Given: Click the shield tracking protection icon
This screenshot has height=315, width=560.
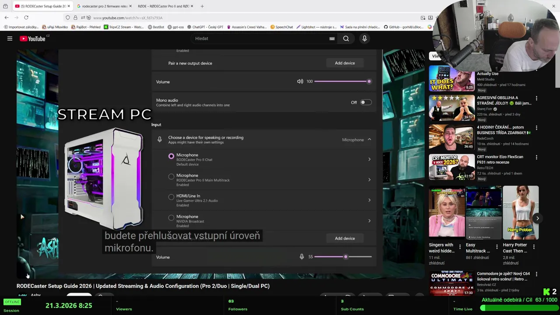Looking at the screenshot, I should pyautogui.click(x=68, y=17).
